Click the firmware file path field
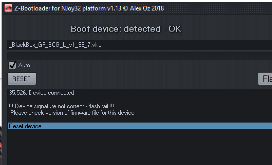The image size is (272, 165). (139, 45)
